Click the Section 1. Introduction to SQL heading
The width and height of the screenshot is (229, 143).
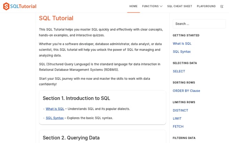coord(76,98)
